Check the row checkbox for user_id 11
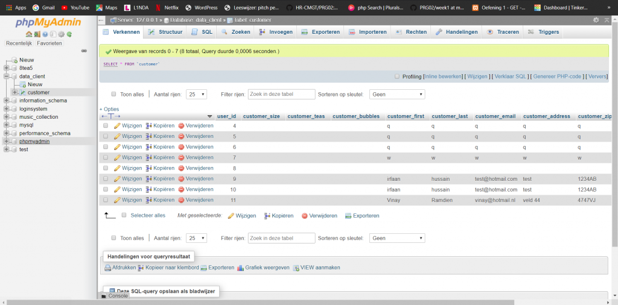The height and width of the screenshot is (305, 618). [106, 200]
